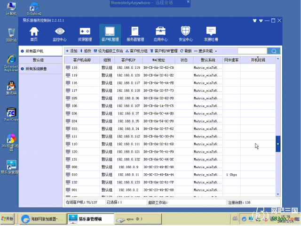Select 所有客户机 in sidebar
Viewport: 301px width, 226px height.
pos(40,51)
